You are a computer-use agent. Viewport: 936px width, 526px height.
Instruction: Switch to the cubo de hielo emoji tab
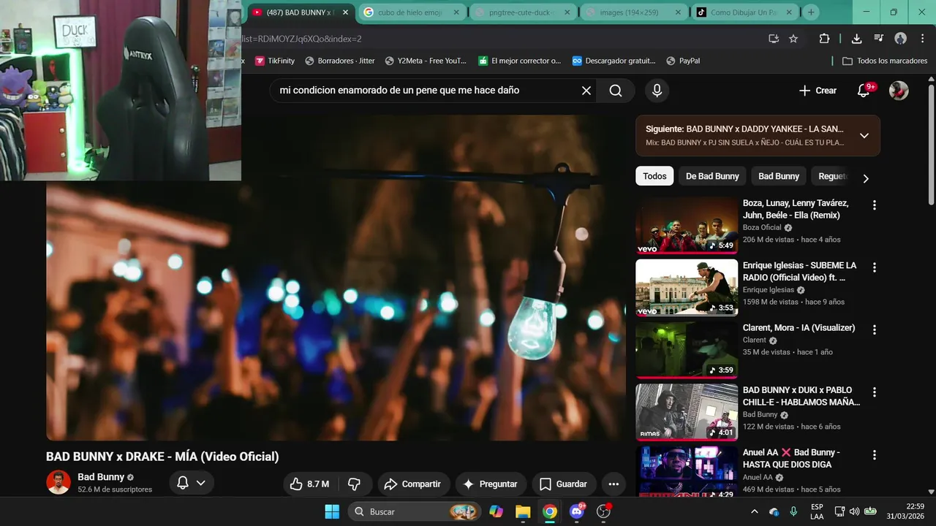click(412, 12)
